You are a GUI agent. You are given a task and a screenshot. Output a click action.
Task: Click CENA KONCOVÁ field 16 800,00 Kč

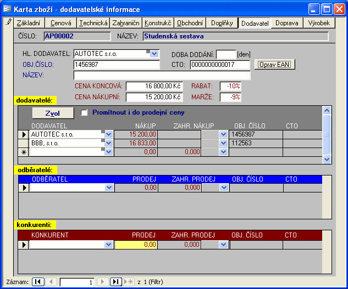tap(154, 86)
